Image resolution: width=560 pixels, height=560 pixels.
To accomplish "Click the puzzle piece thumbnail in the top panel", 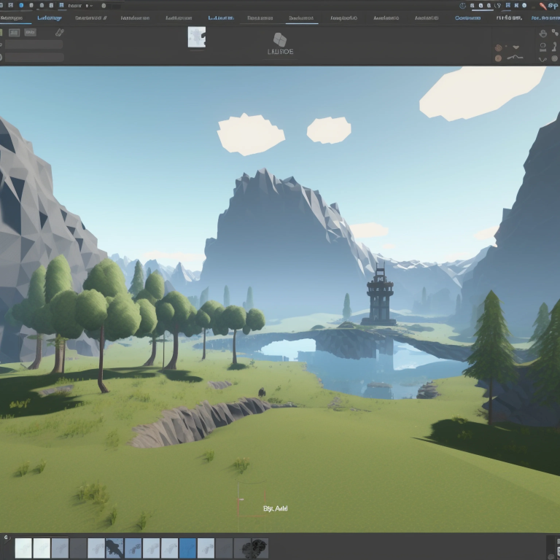I will click(197, 37).
